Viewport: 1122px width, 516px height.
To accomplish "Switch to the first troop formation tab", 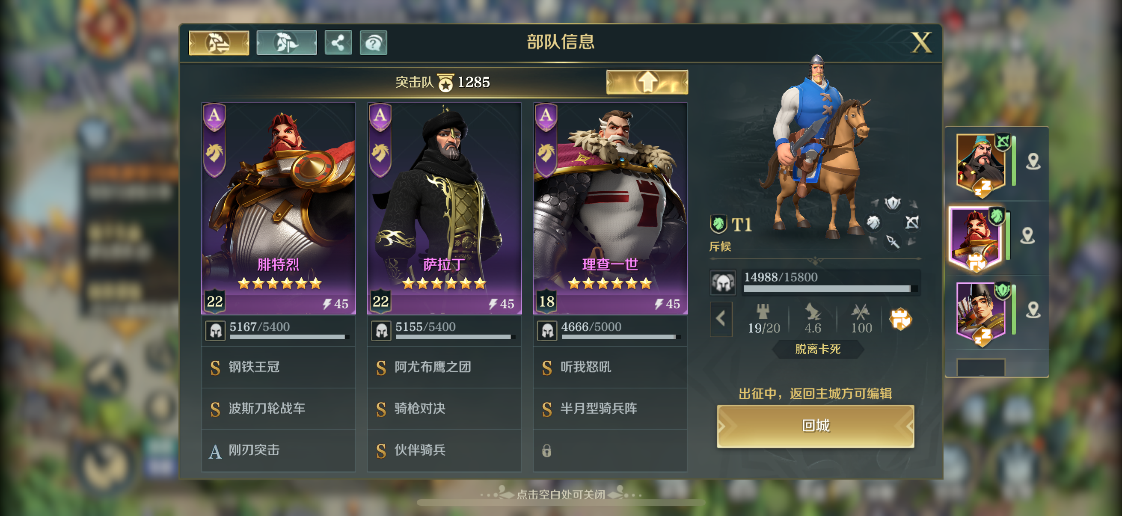I will pyautogui.click(x=219, y=43).
